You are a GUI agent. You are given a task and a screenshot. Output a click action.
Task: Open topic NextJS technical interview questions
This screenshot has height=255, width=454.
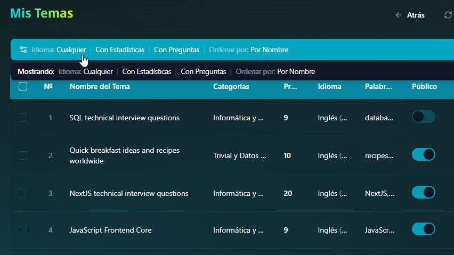tap(129, 193)
